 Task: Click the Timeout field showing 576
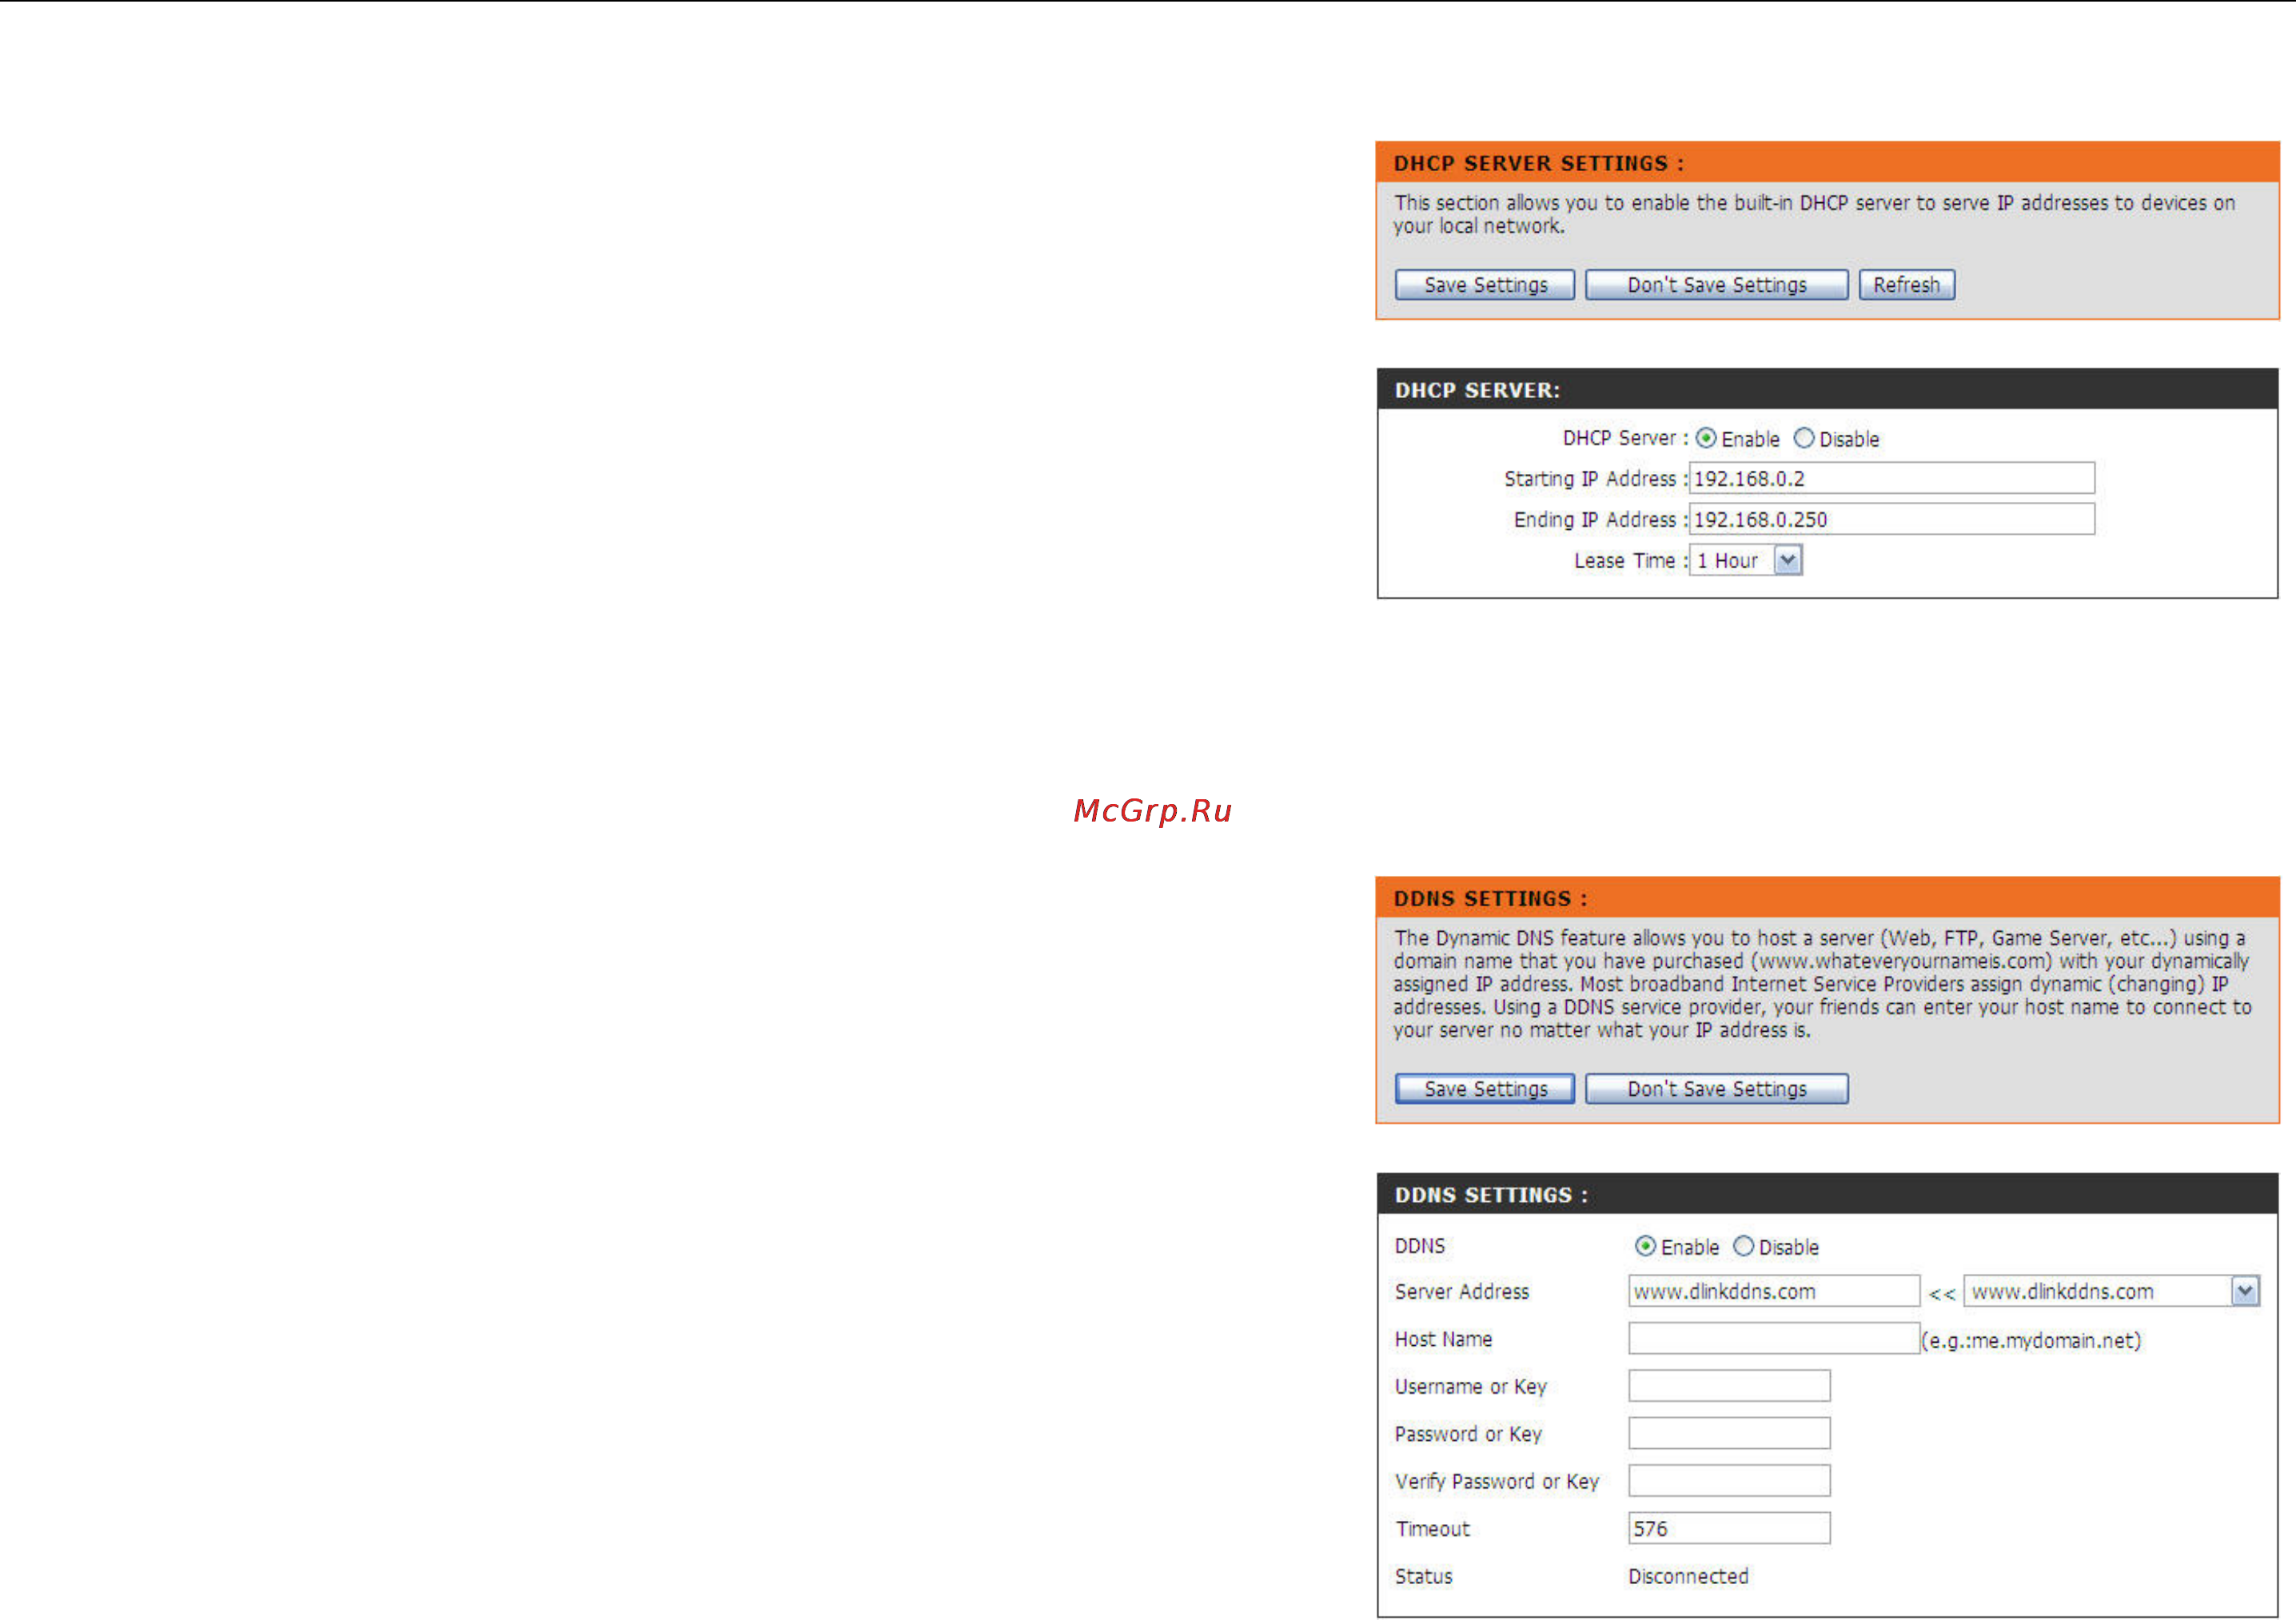[x=1729, y=1528]
